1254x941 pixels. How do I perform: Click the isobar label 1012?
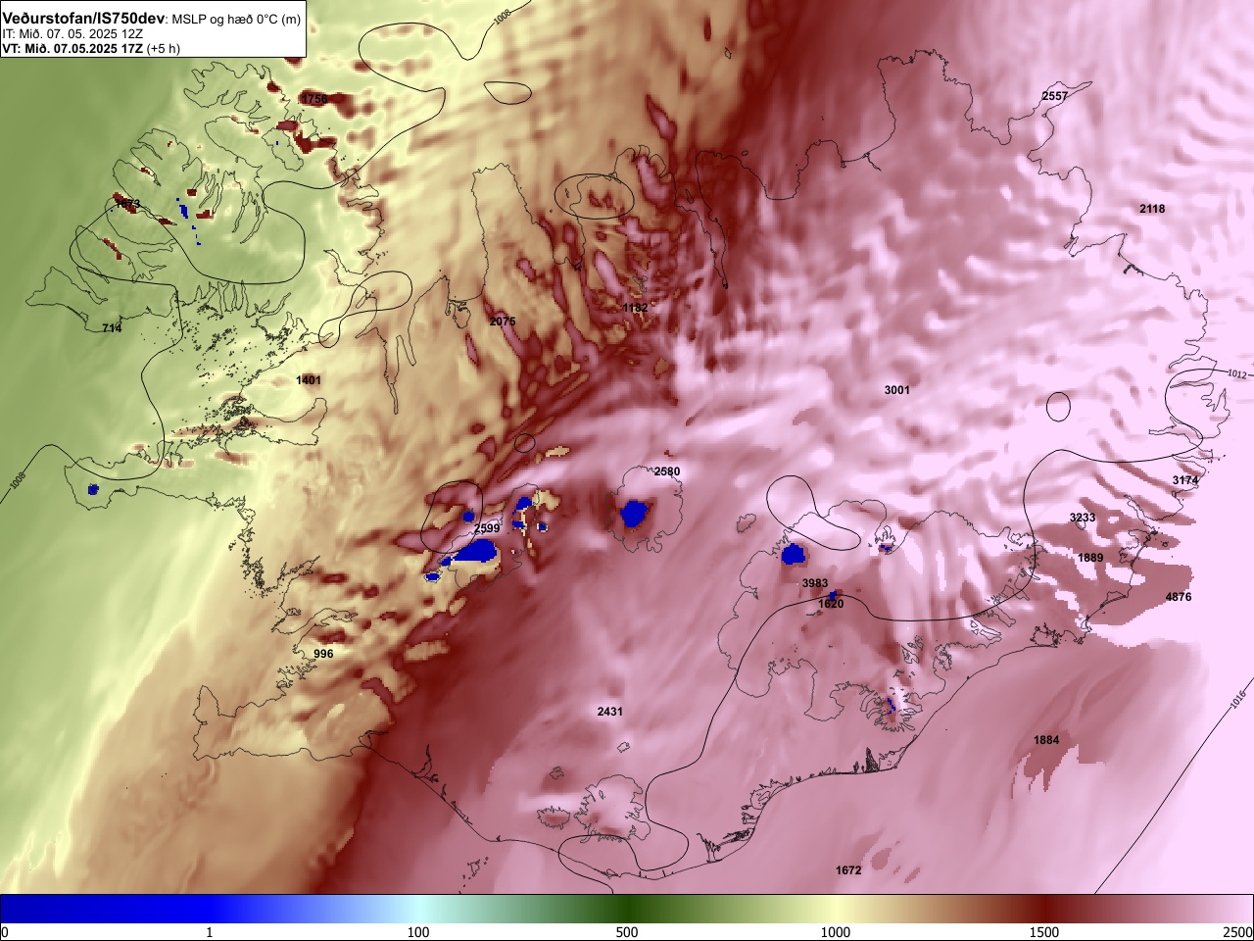pyautogui.click(x=1236, y=373)
